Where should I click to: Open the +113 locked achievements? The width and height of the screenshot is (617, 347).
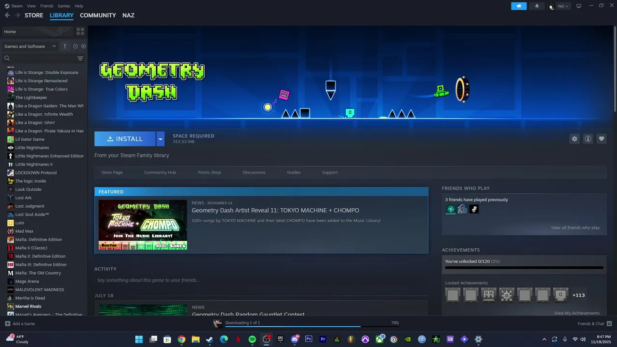coord(578,295)
